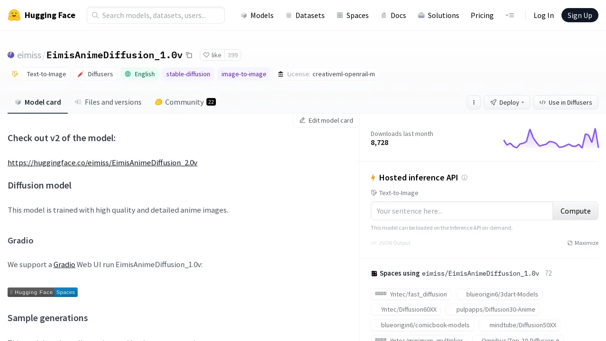The image size is (606, 341).
Task: Select the Diffusers tag
Action: (95, 74)
